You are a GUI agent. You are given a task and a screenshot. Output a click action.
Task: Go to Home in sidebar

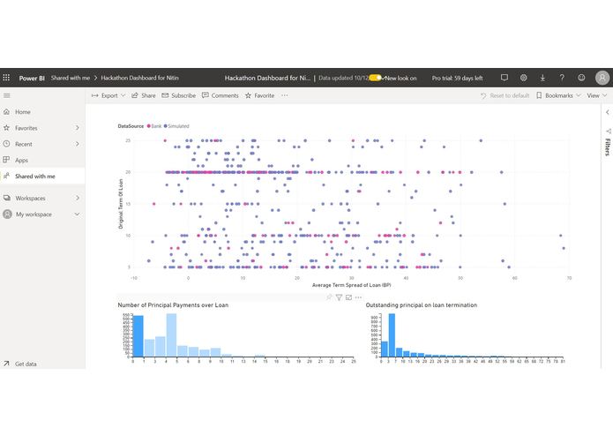(42, 112)
